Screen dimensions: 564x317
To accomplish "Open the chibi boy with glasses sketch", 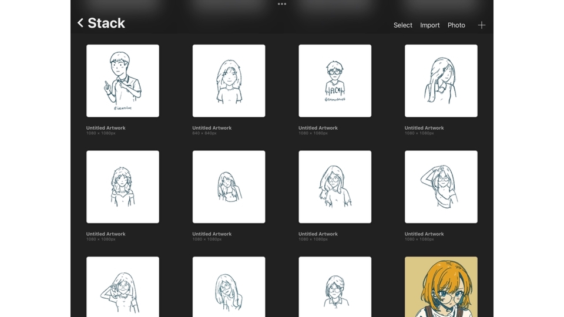I will [x=335, y=81].
